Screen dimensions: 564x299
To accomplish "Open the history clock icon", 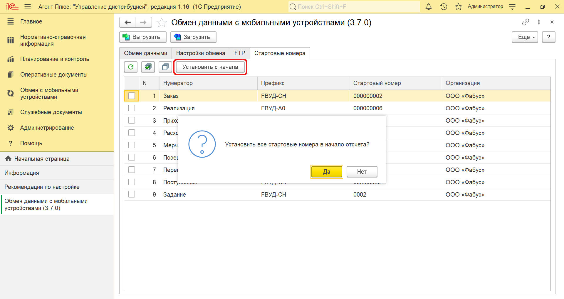I will [444, 7].
